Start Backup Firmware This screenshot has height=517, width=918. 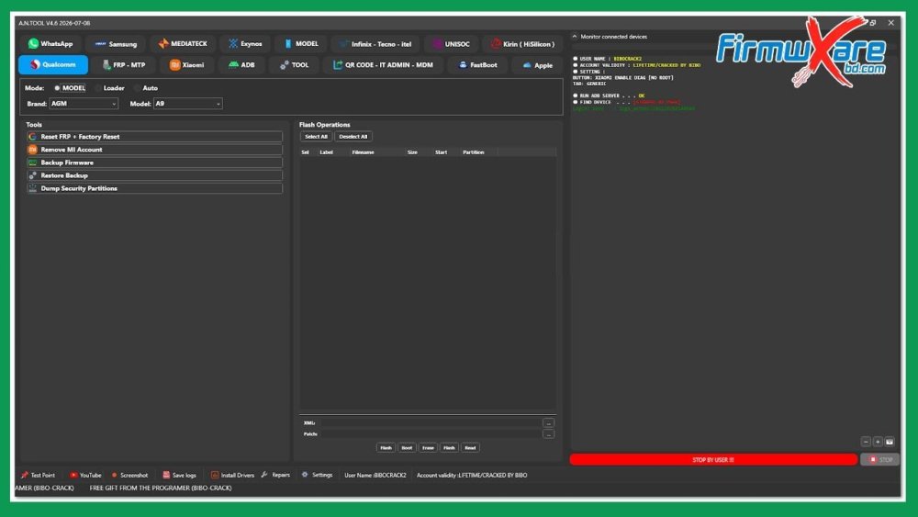(x=154, y=163)
